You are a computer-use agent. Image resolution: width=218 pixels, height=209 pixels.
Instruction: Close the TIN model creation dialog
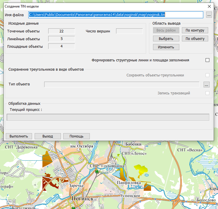point(209,6)
